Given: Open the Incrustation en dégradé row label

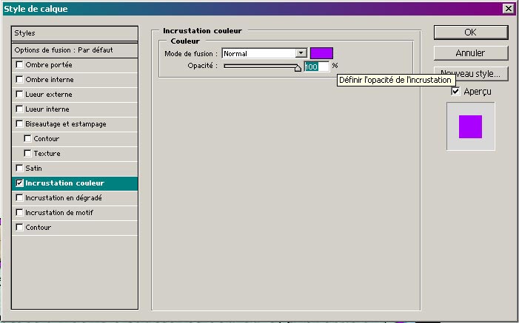Looking at the screenshot, I should click(64, 198).
